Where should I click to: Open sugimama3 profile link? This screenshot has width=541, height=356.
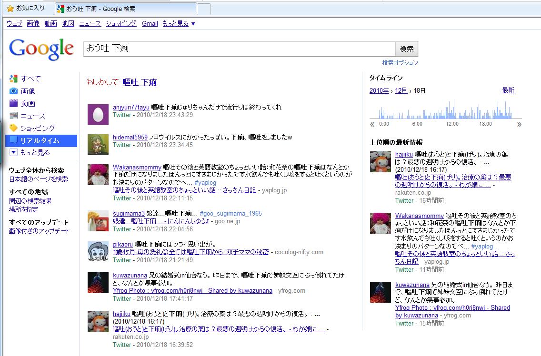129,214
